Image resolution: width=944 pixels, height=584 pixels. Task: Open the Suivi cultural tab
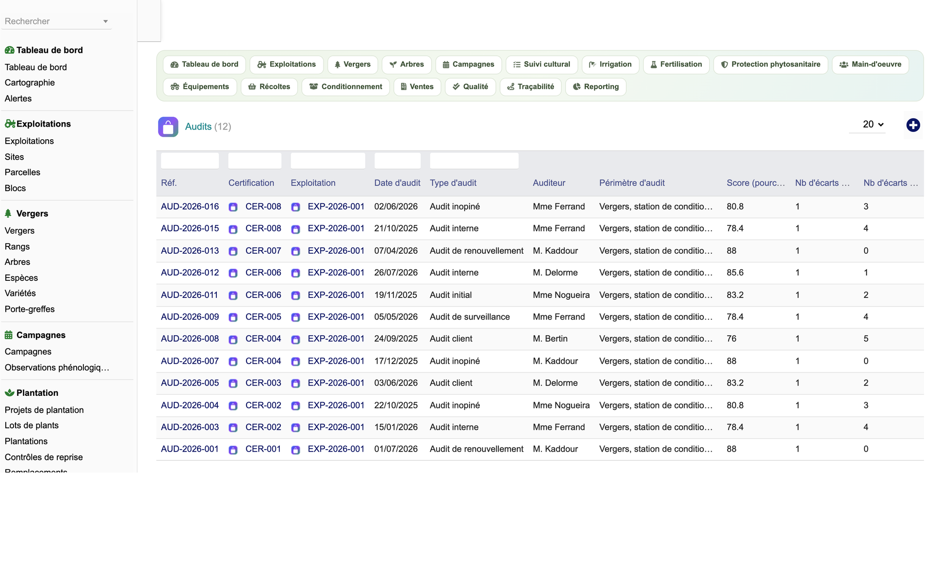pos(542,65)
